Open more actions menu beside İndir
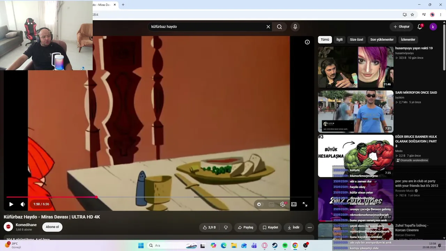Screen dimensions: 446x251 309,227
